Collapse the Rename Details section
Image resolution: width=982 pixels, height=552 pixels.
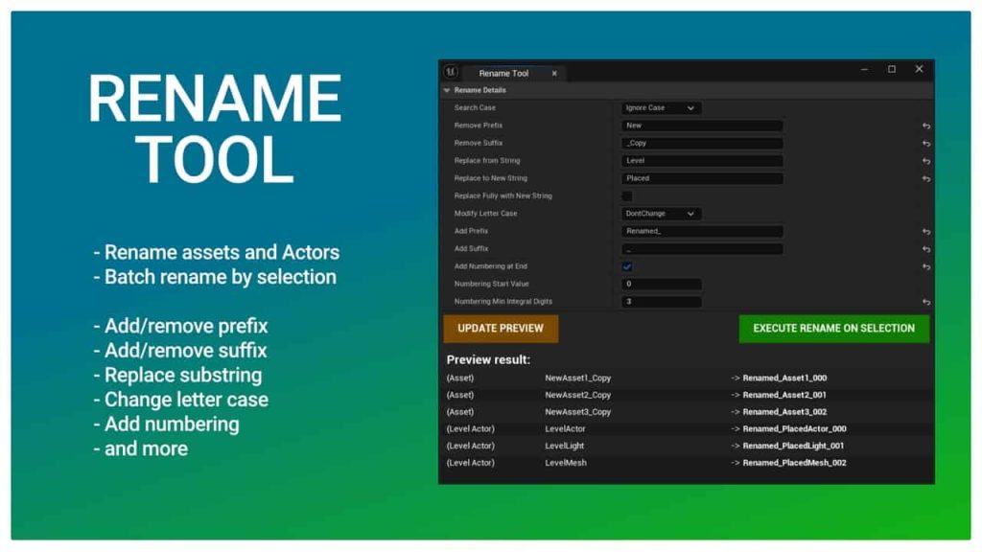tap(447, 90)
